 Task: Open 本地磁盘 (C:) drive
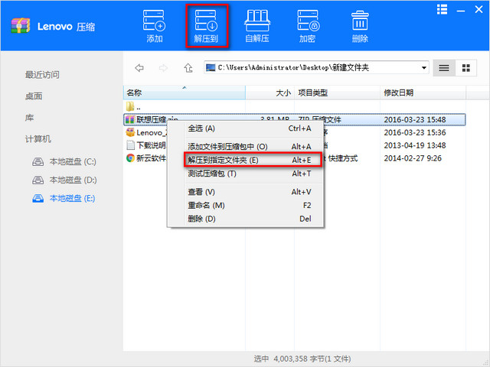73,161
